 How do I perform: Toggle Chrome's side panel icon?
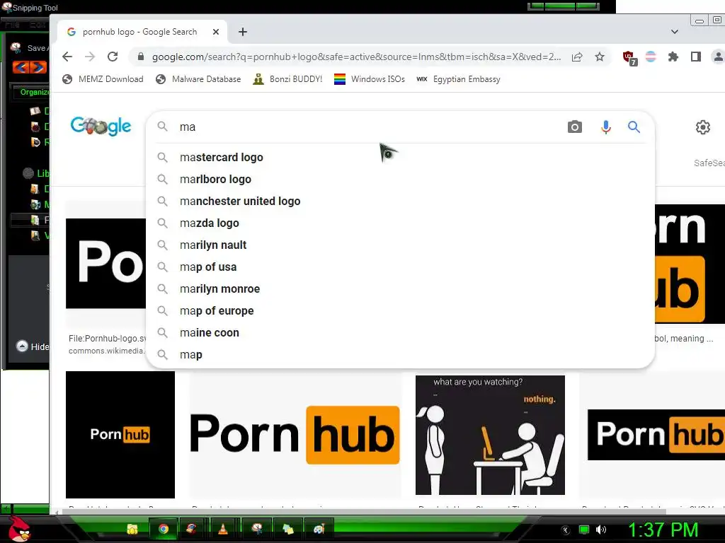point(696,57)
